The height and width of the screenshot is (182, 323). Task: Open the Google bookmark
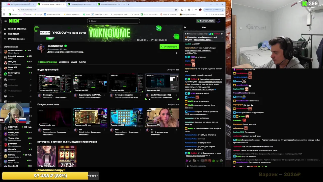tap(38, 14)
